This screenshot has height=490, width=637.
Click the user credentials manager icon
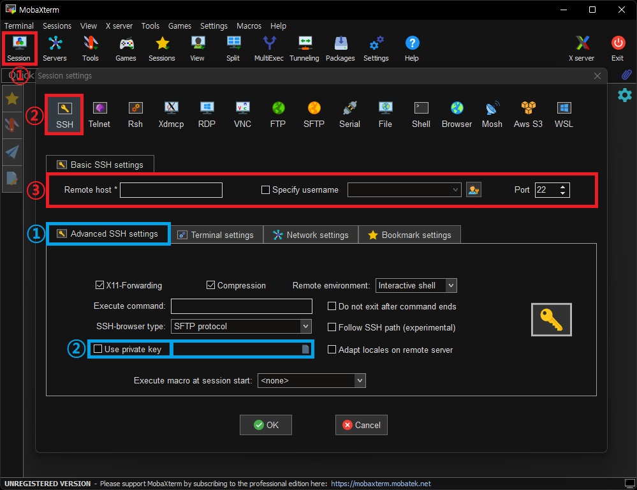click(x=474, y=190)
